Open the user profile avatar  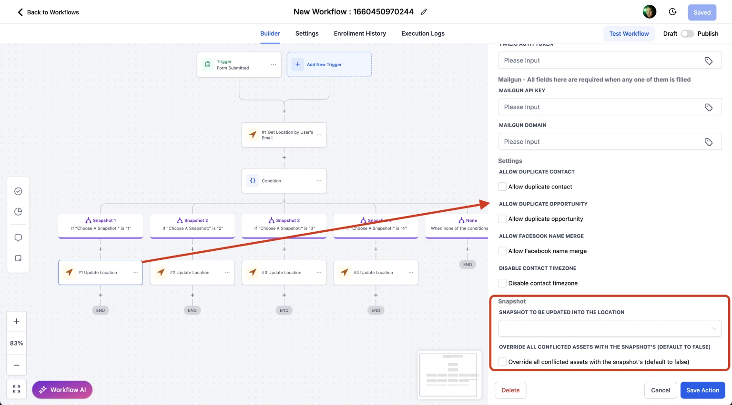click(x=649, y=12)
